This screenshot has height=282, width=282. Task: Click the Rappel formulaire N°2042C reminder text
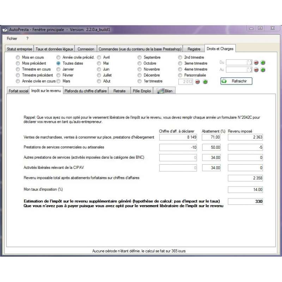(x=142, y=119)
